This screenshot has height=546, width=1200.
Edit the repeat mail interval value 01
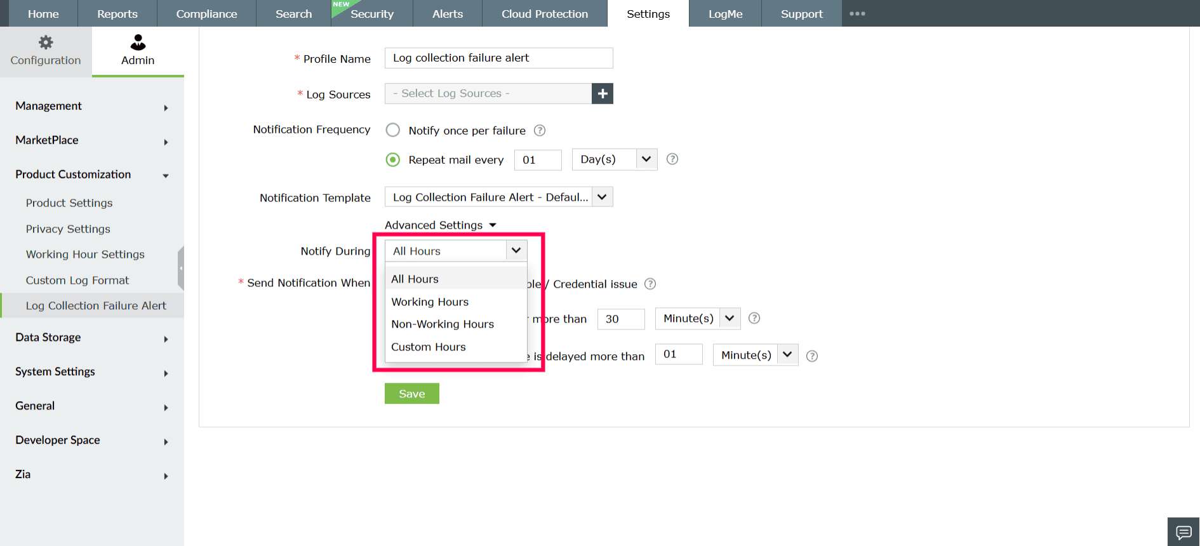[538, 160]
